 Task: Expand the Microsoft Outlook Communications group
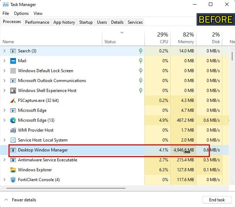pos(5,81)
